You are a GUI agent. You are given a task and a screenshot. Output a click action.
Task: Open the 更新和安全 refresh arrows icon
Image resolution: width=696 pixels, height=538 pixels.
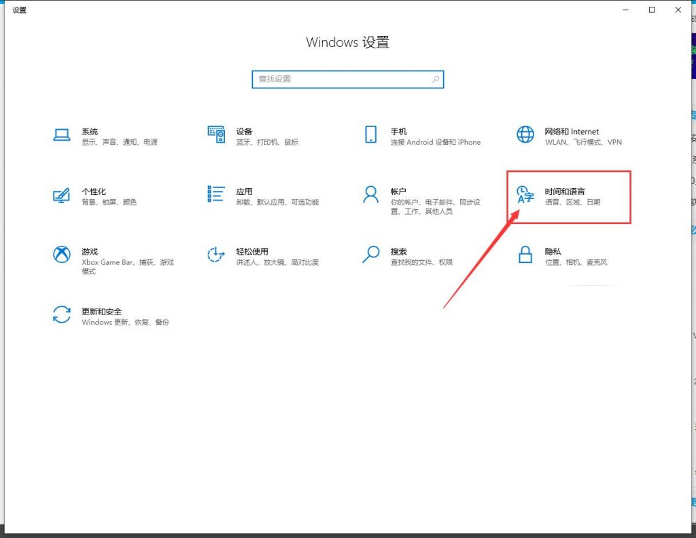[x=62, y=315]
